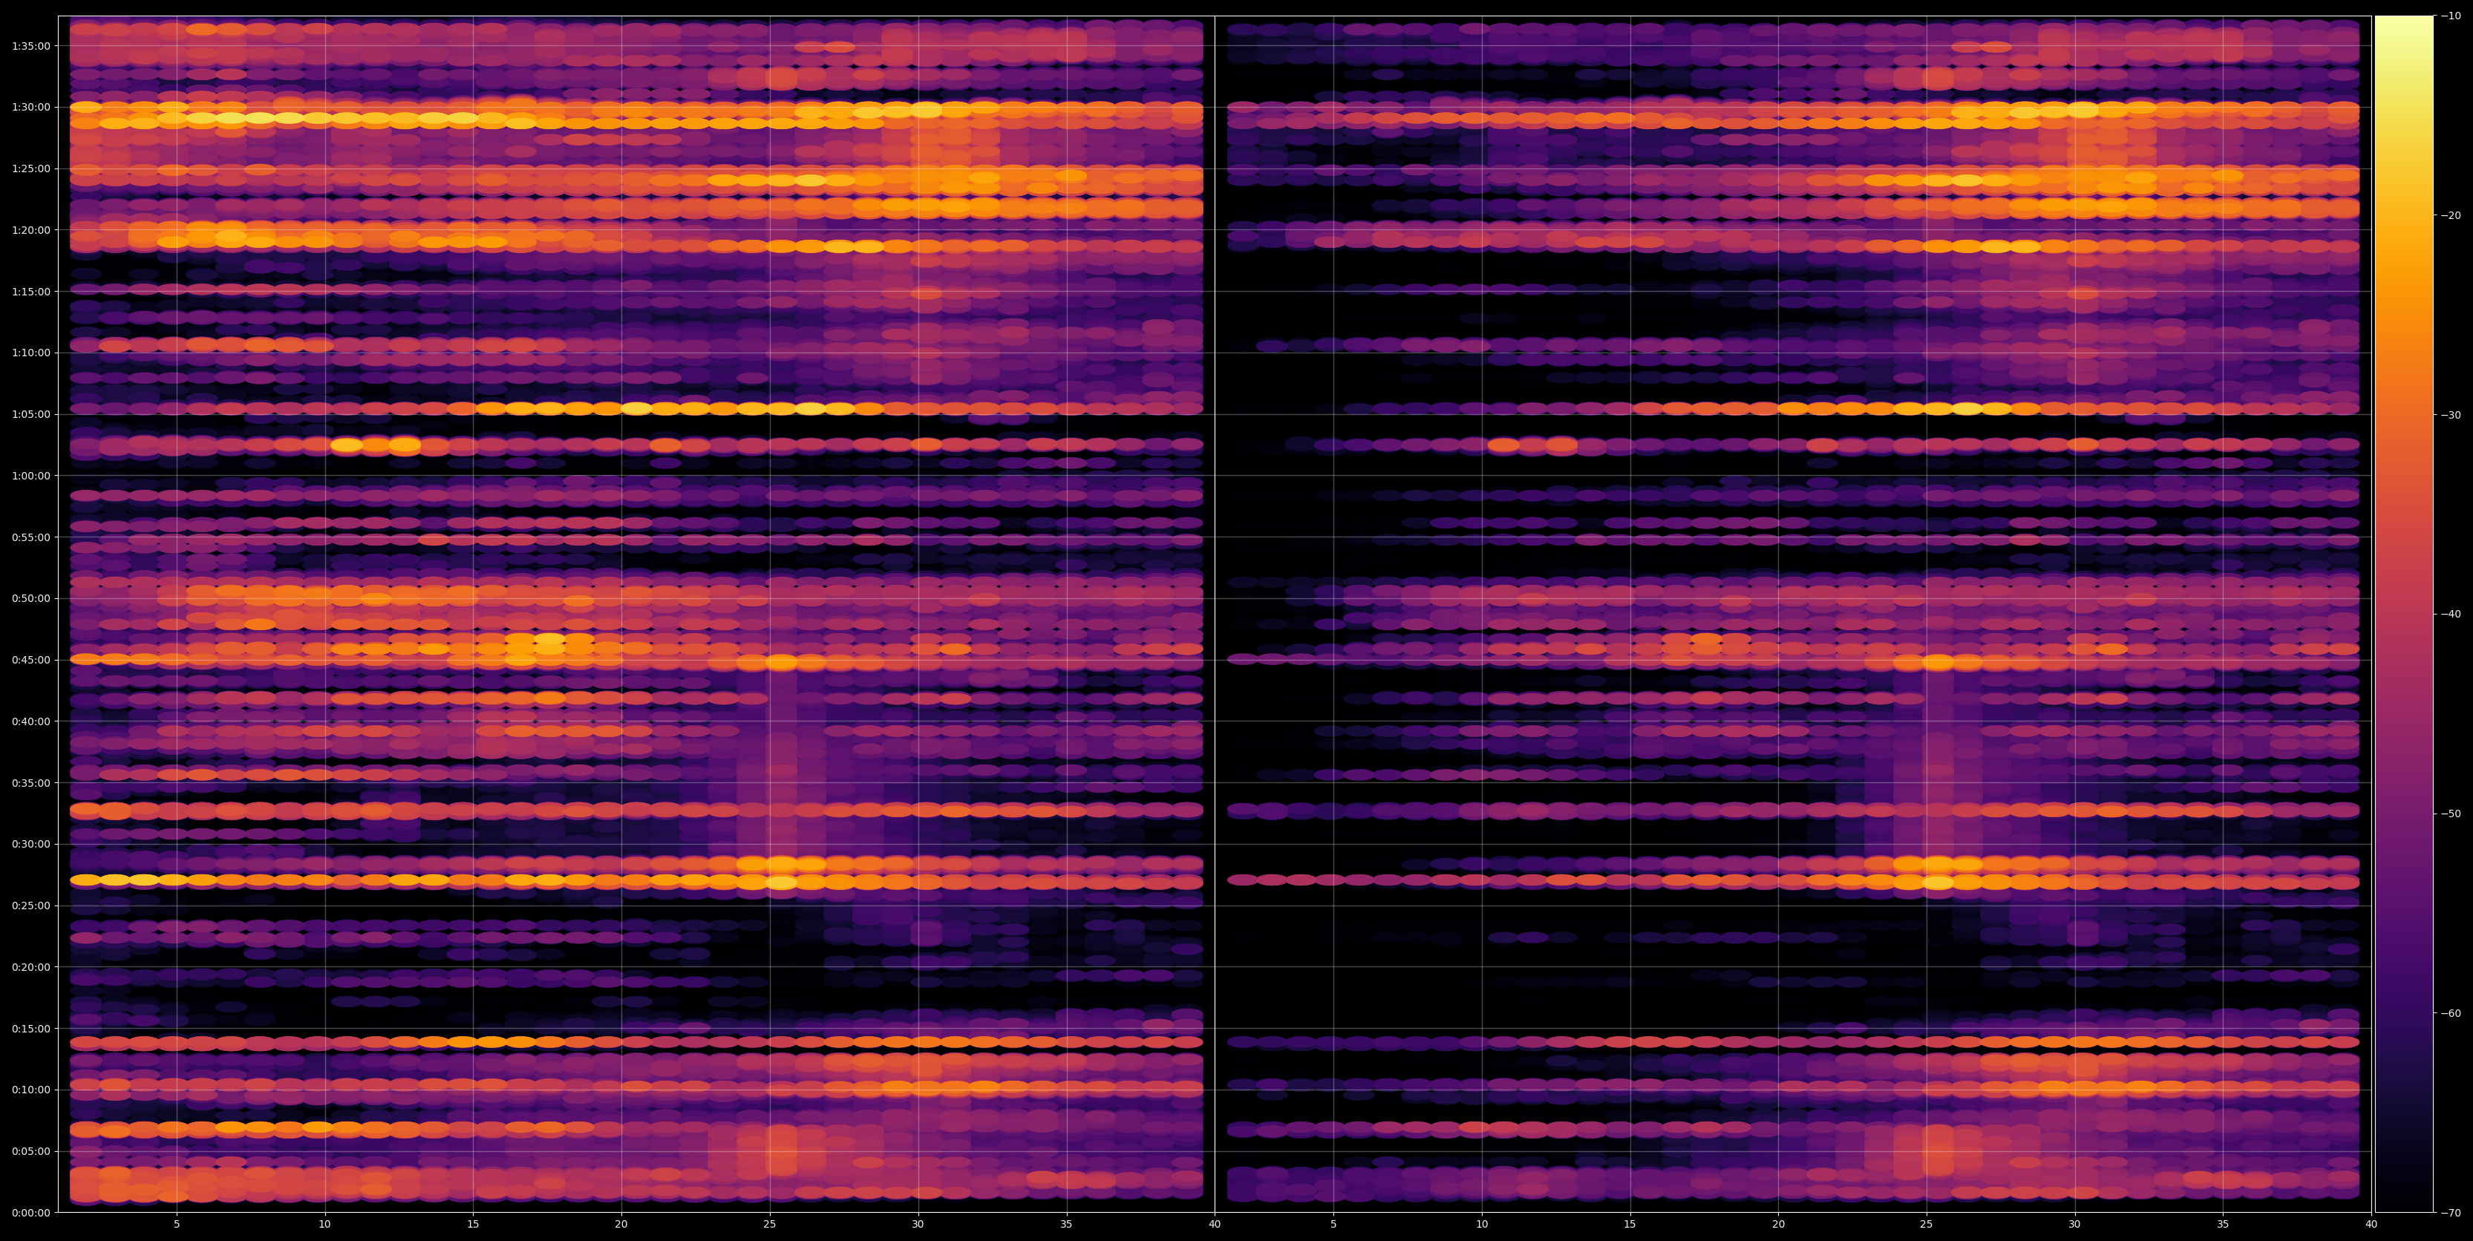2473x1241 pixels.
Task: Select x-axis label 30 under left heatmap
Action: 918,1225
